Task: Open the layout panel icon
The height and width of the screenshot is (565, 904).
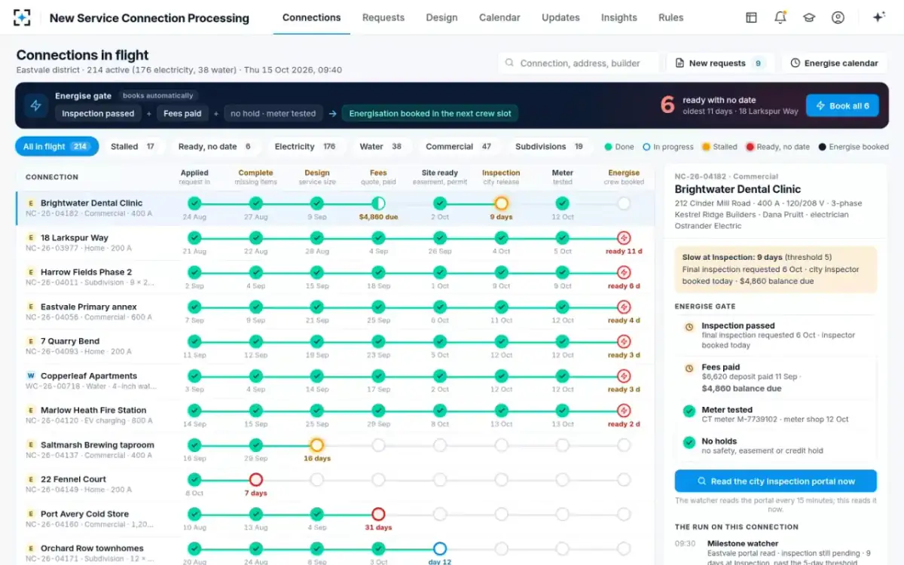Action: 751,17
